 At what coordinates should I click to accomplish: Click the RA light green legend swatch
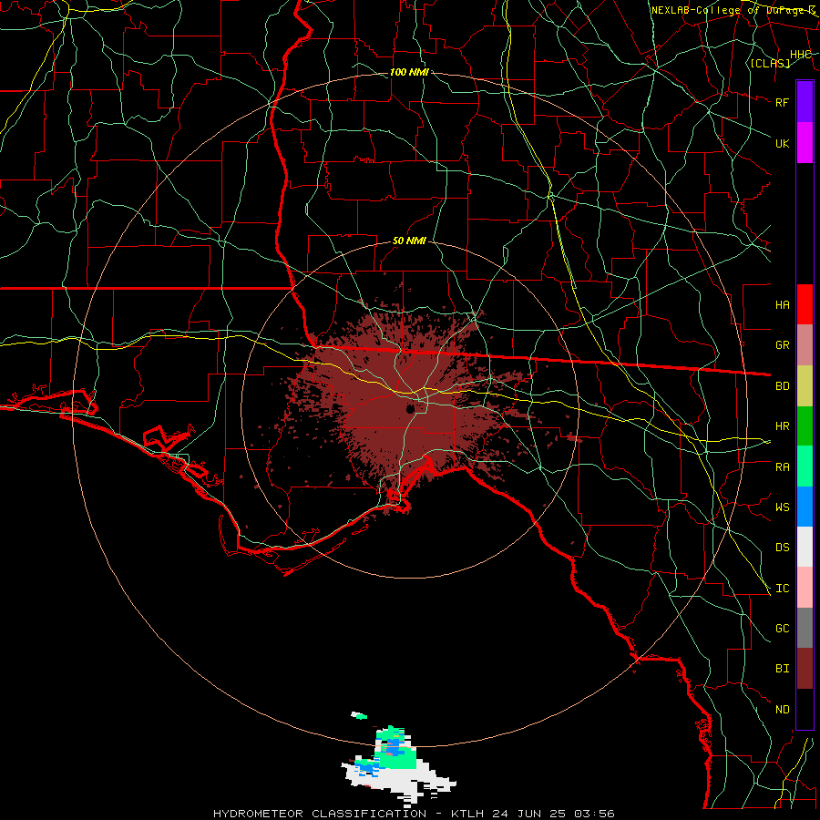coord(805,466)
